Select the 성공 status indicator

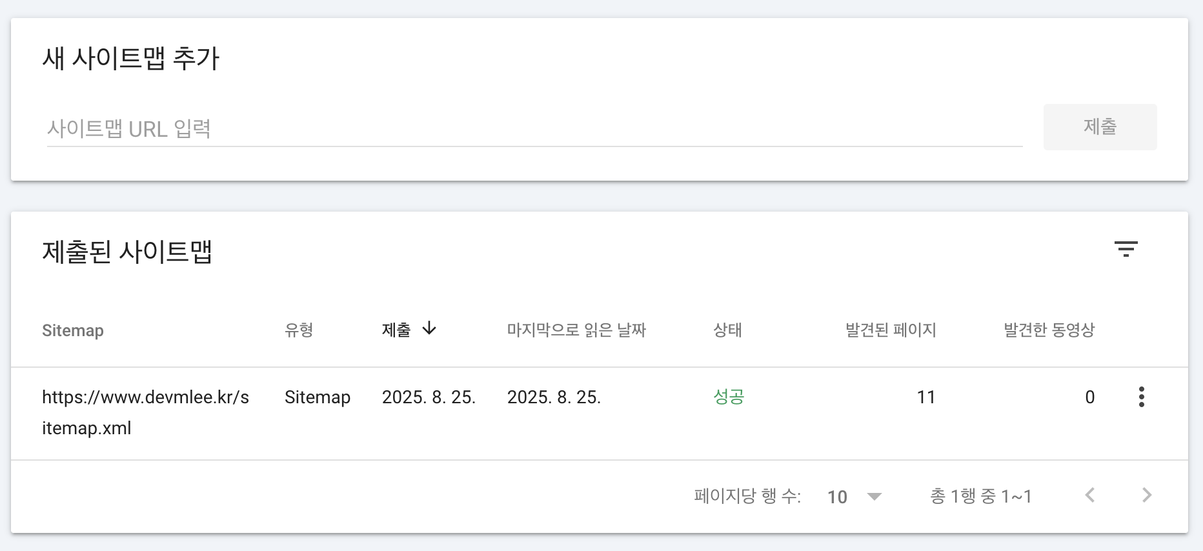(x=728, y=397)
